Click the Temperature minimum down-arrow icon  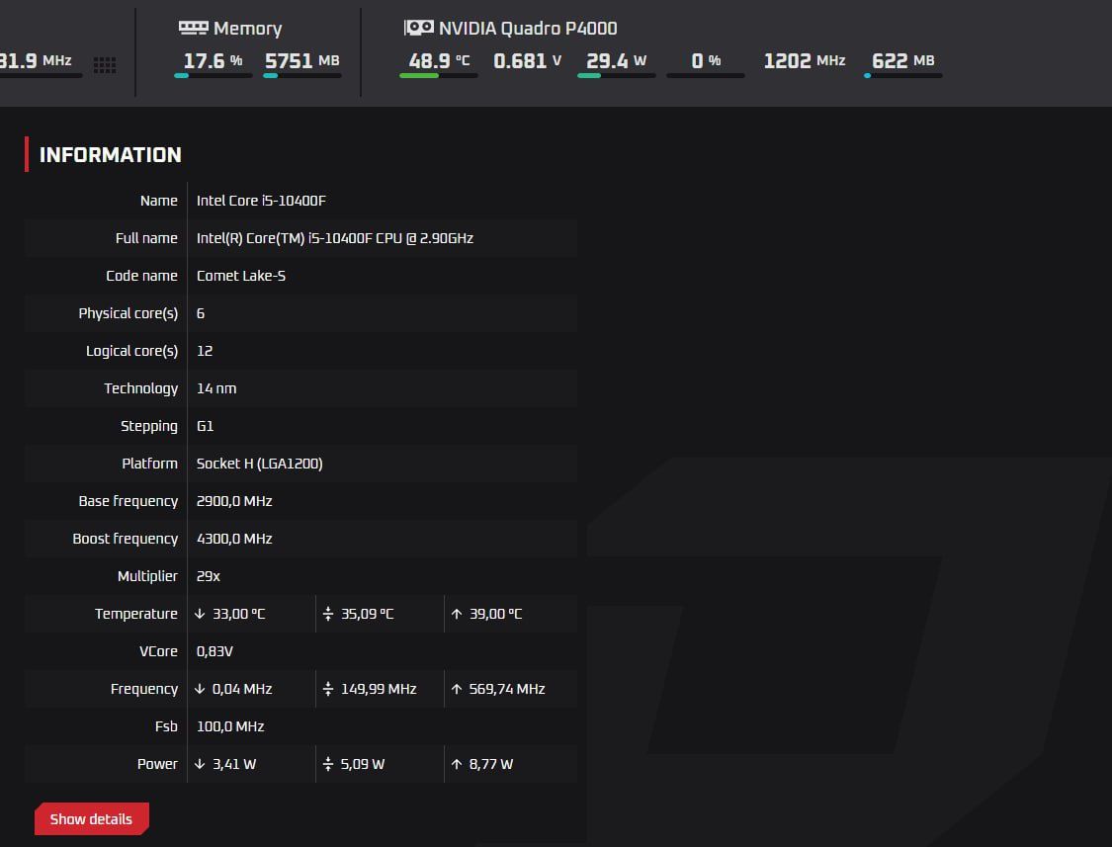(200, 614)
